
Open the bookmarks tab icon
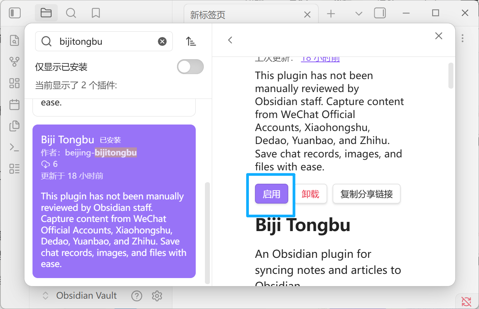(x=96, y=13)
